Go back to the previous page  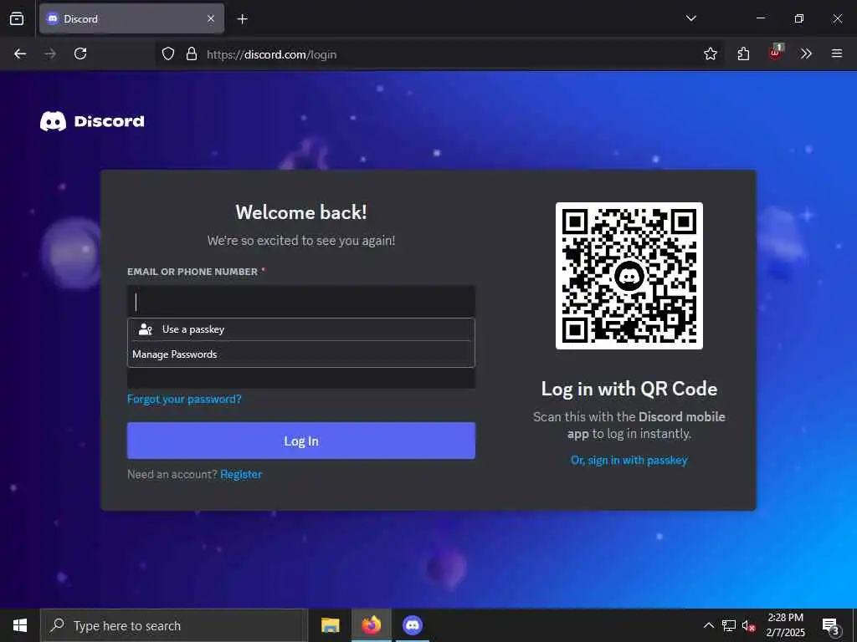(20, 53)
